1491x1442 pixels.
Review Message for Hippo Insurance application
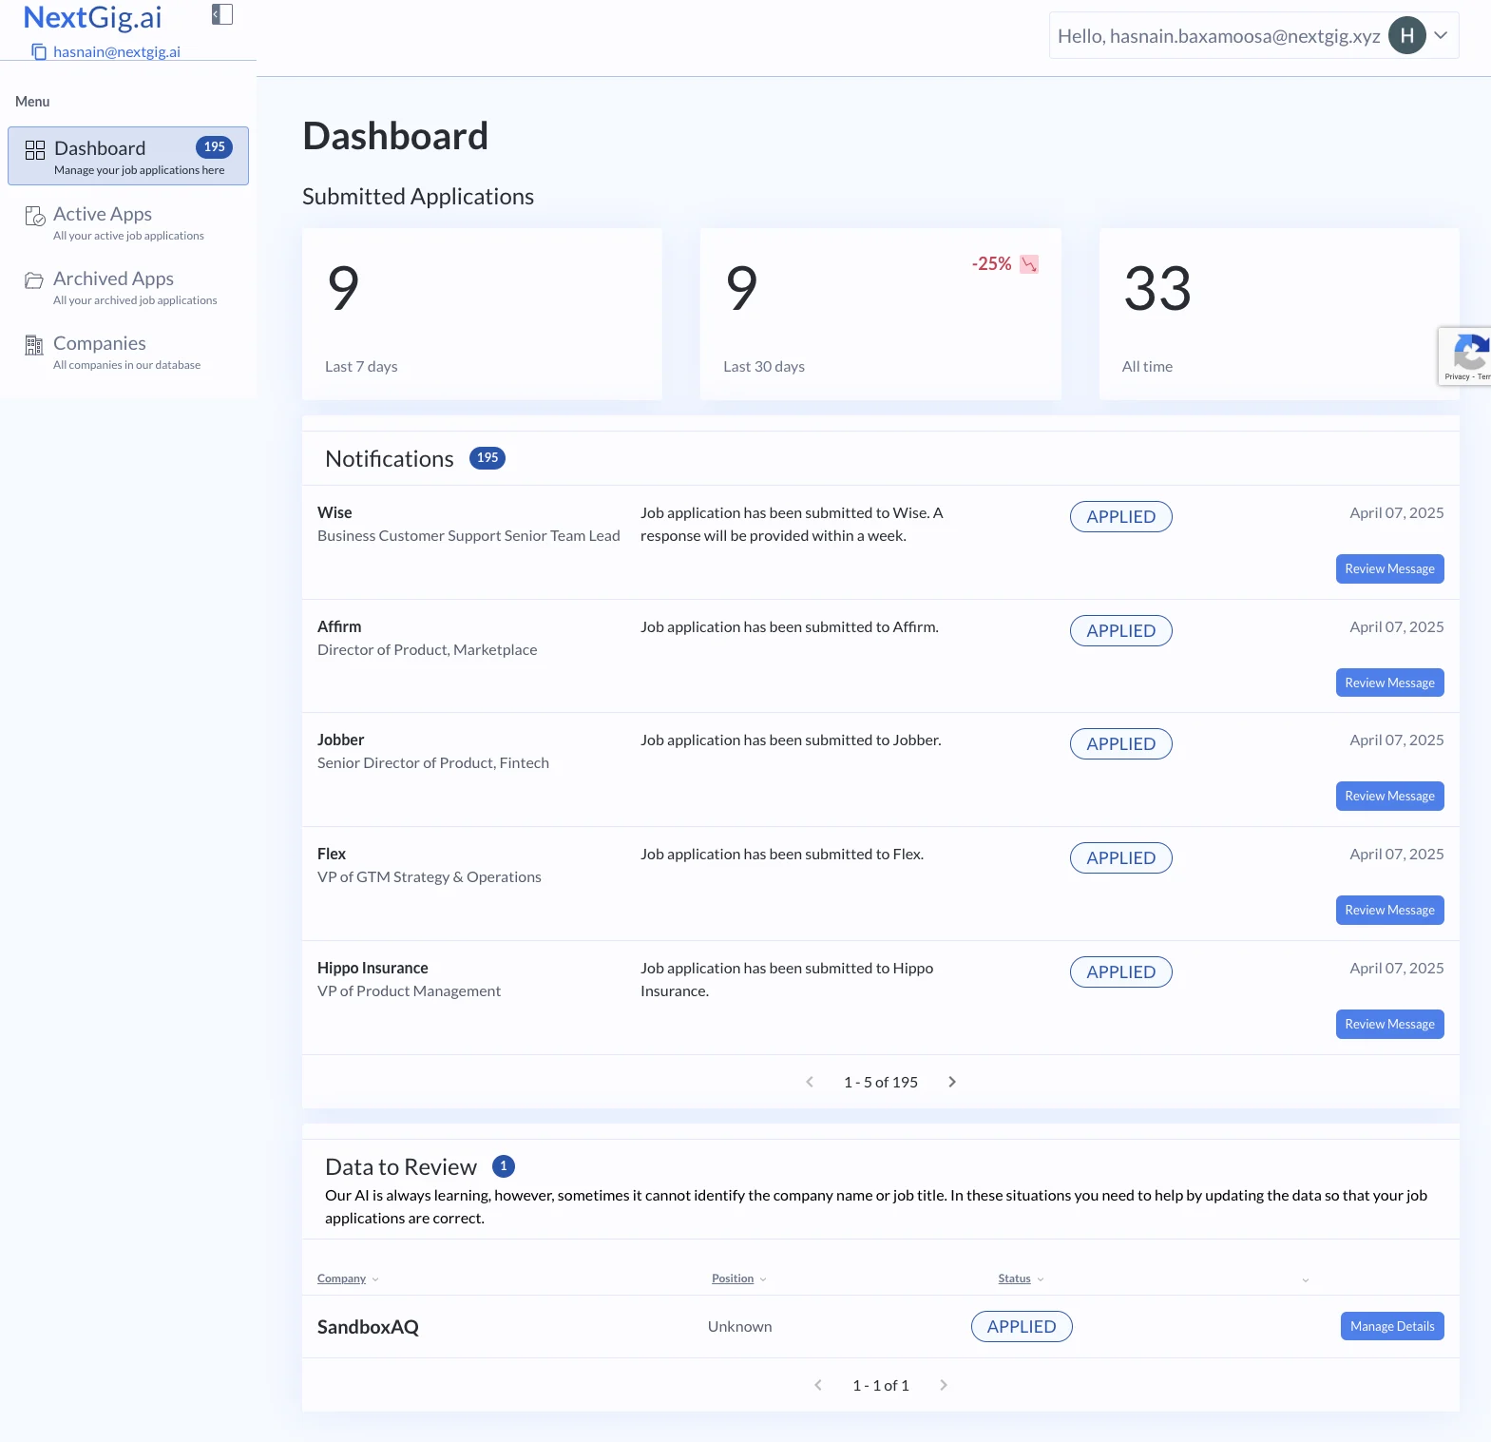[x=1389, y=1024]
